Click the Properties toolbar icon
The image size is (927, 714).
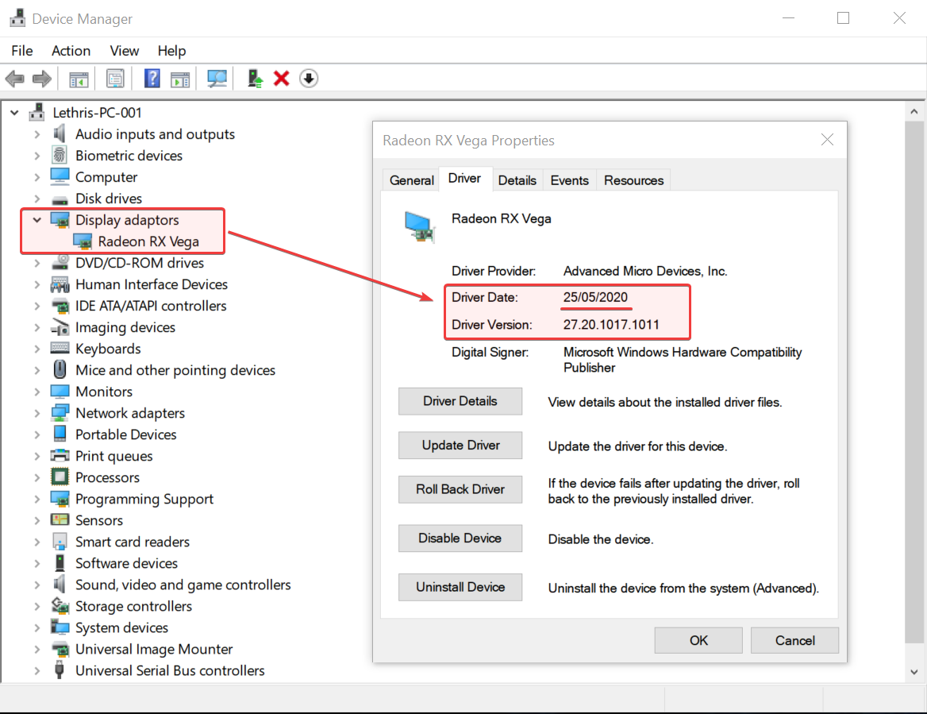[115, 79]
